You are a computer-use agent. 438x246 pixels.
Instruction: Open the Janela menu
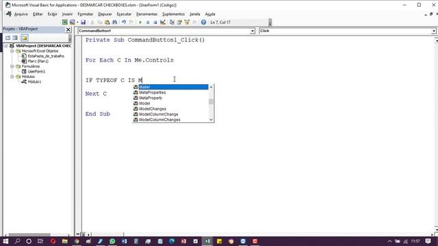(194, 14)
